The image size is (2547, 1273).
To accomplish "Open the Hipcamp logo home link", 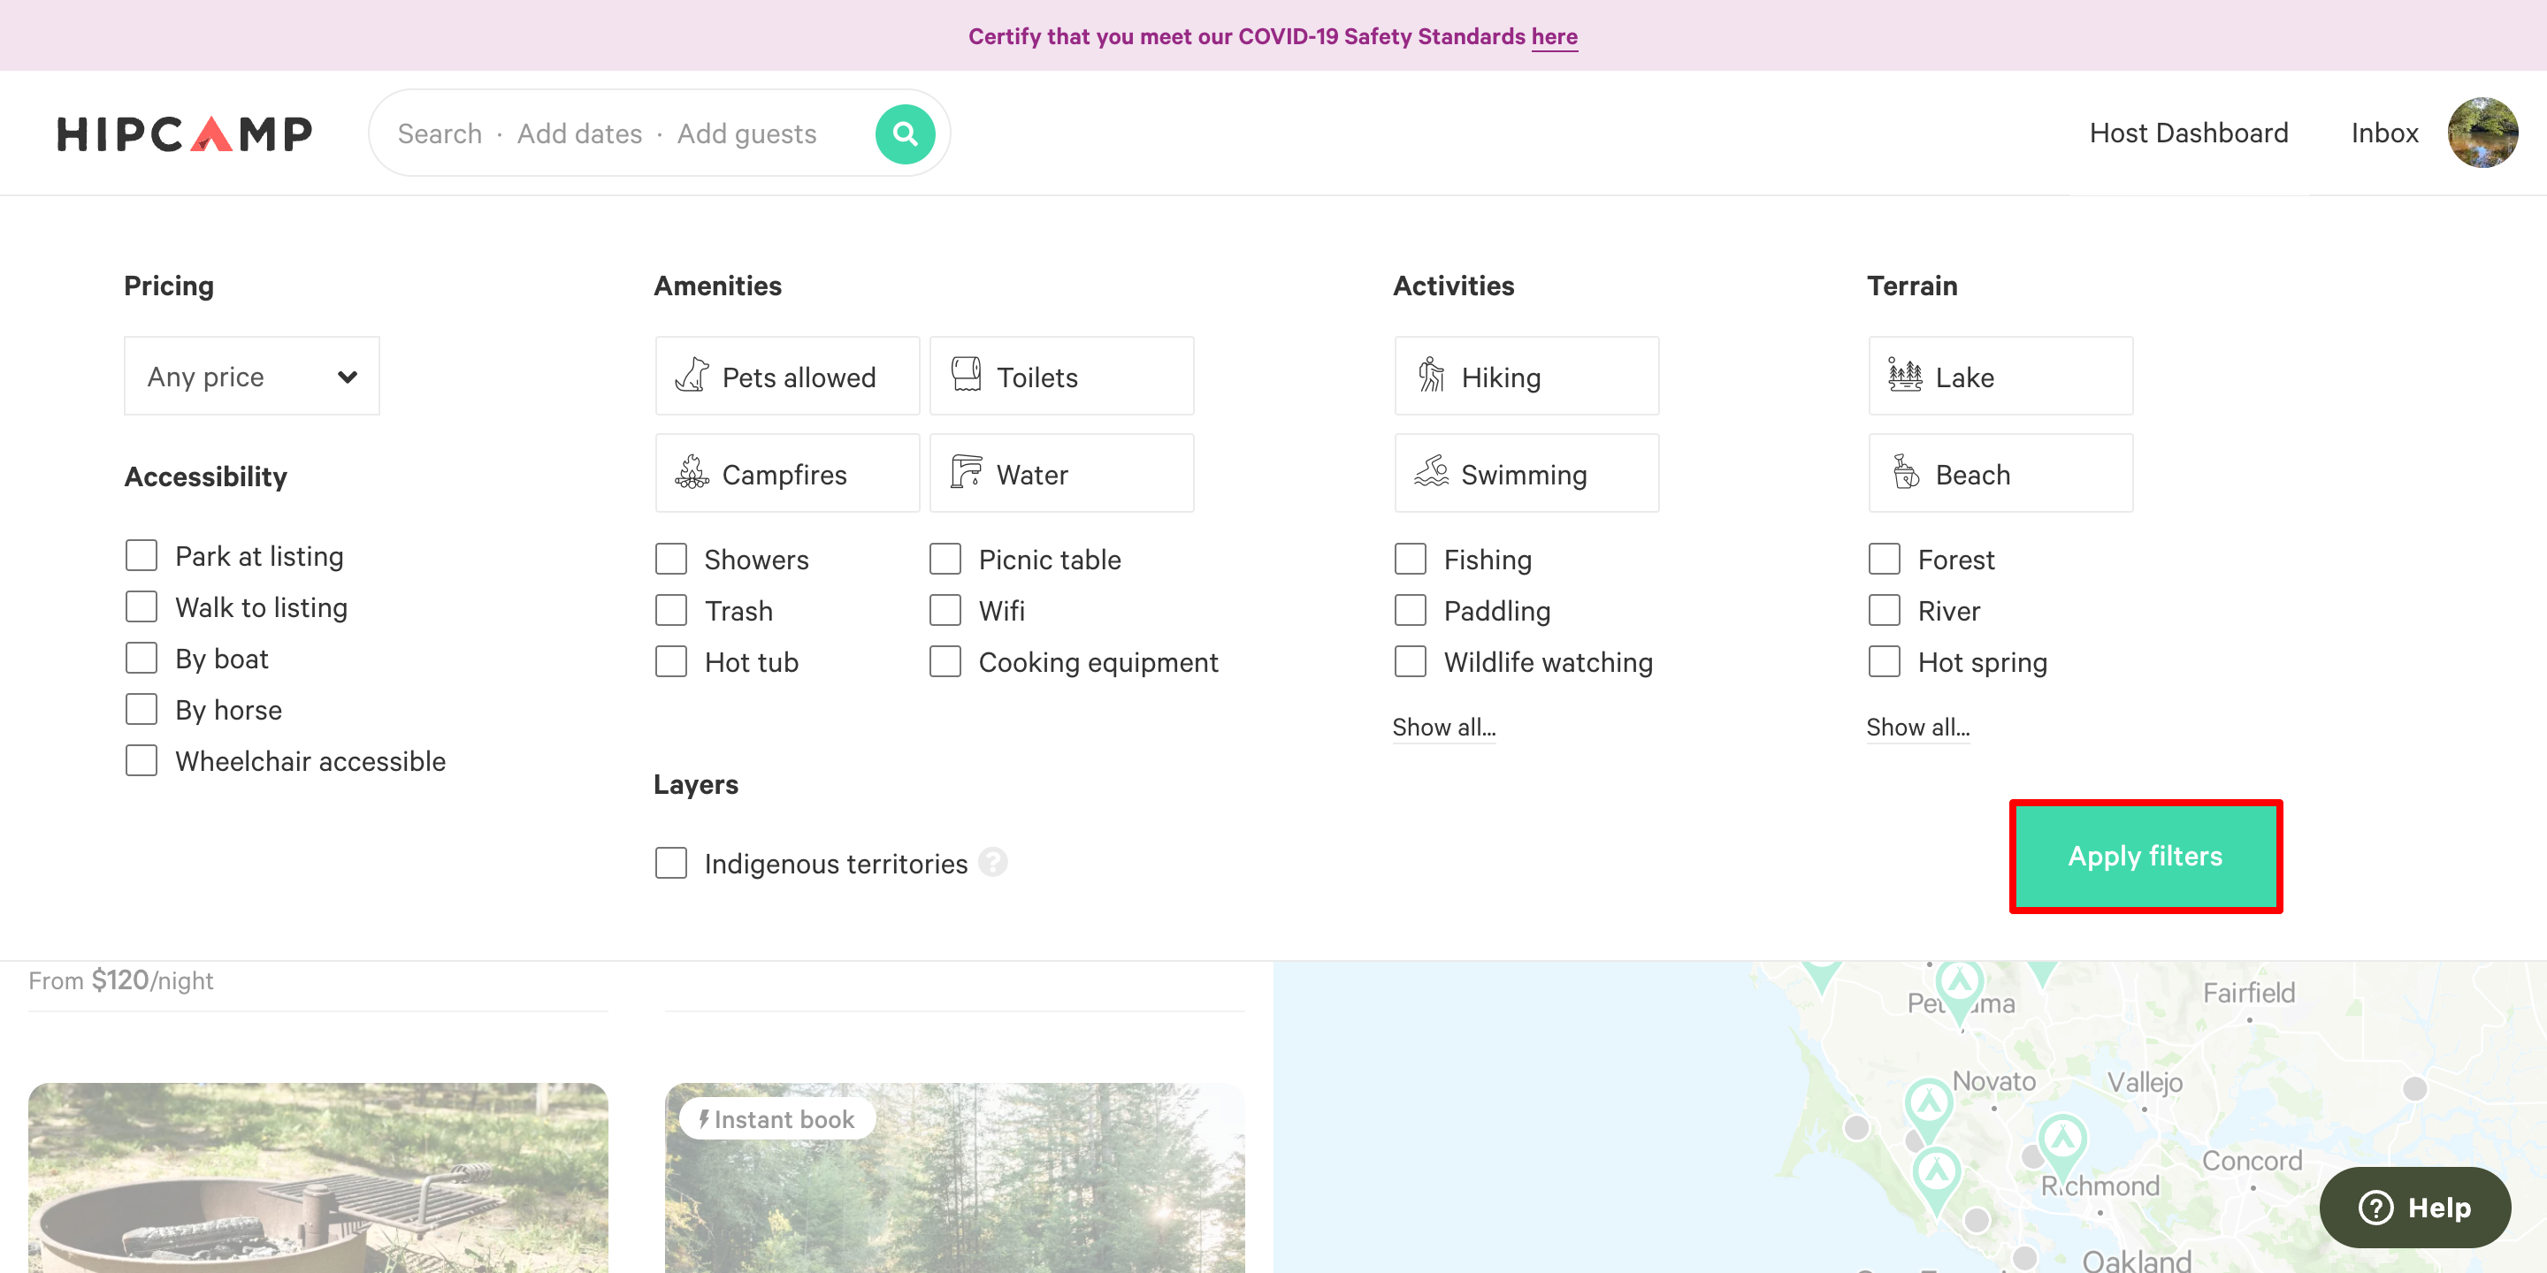I will [x=185, y=133].
